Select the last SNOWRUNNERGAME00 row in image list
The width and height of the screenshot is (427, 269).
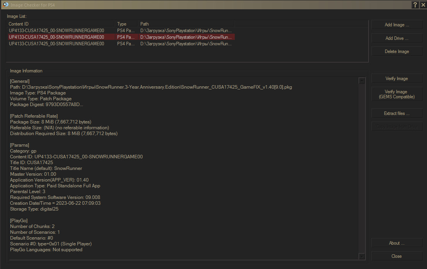121,44
